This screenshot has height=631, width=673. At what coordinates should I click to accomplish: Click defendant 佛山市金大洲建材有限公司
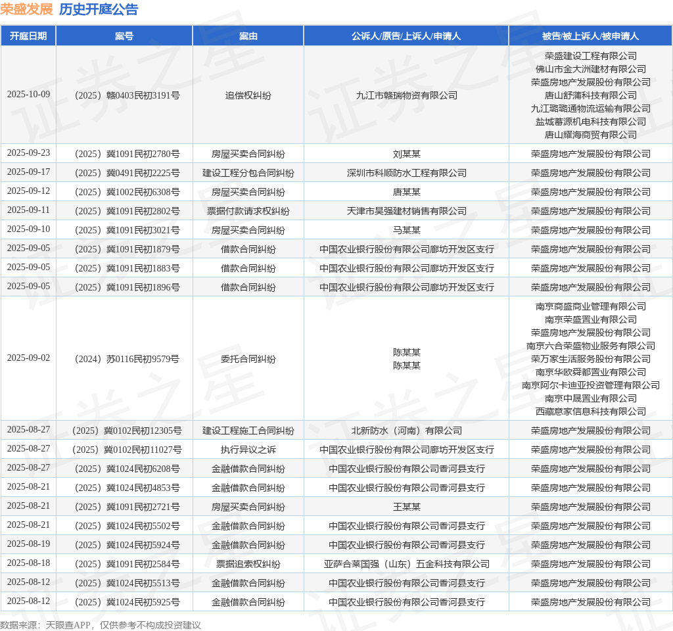(x=591, y=69)
